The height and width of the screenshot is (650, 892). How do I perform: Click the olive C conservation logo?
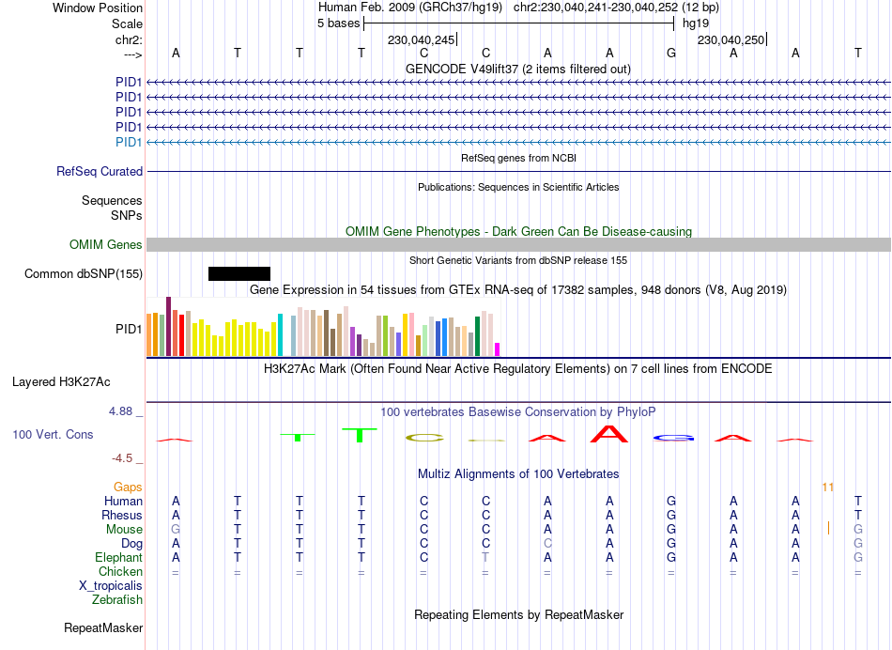424,438
